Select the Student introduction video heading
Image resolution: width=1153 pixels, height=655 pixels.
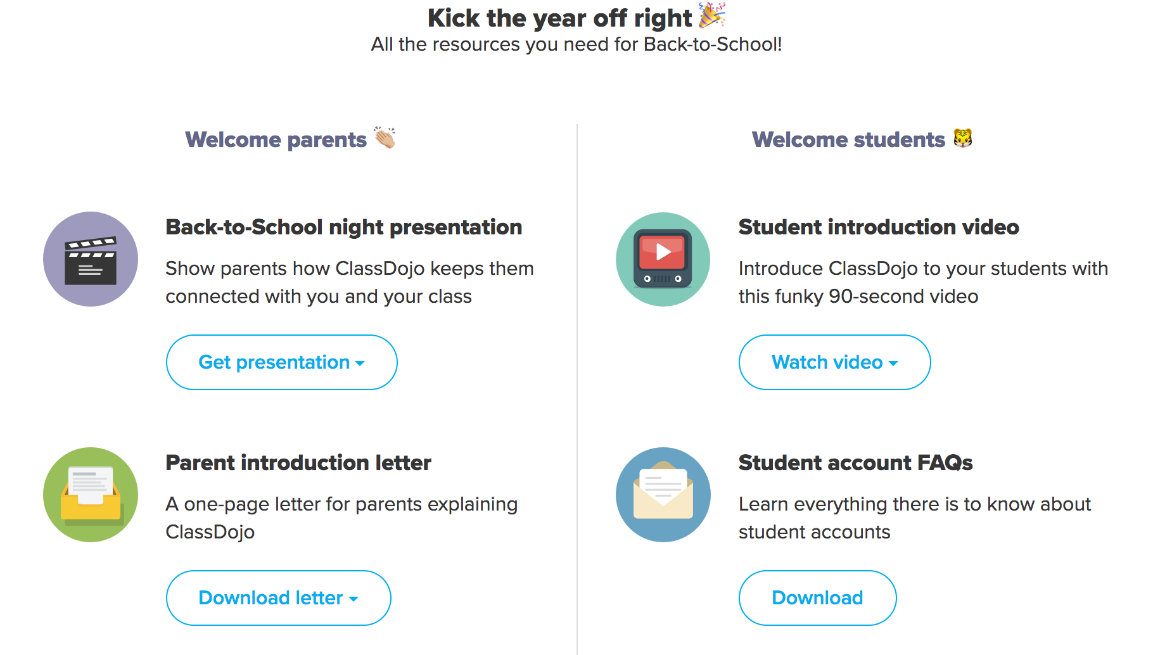click(x=879, y=227)
